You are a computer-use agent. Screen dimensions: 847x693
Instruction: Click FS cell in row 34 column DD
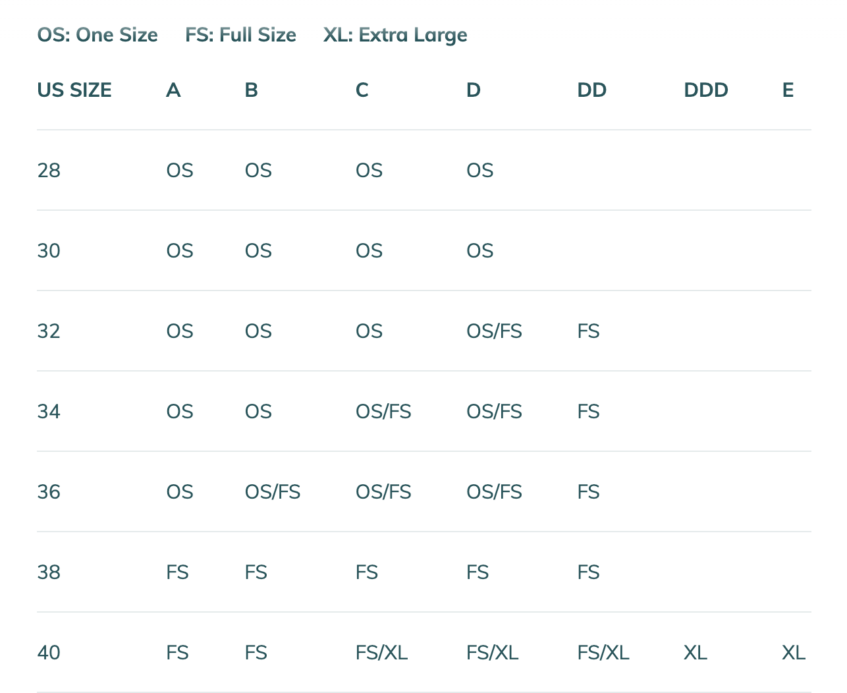click(588, 412)
